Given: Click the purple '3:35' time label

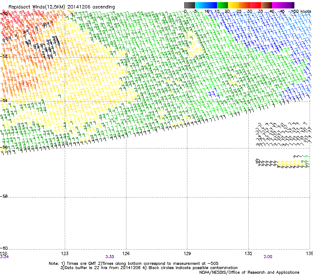Looking at the screenshot, I should 110,257.
